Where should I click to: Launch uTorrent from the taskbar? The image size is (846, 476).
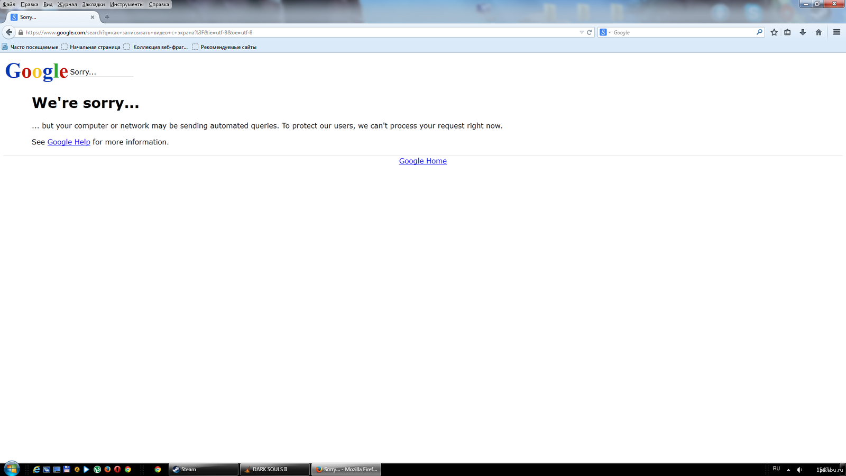coord(97,469)
